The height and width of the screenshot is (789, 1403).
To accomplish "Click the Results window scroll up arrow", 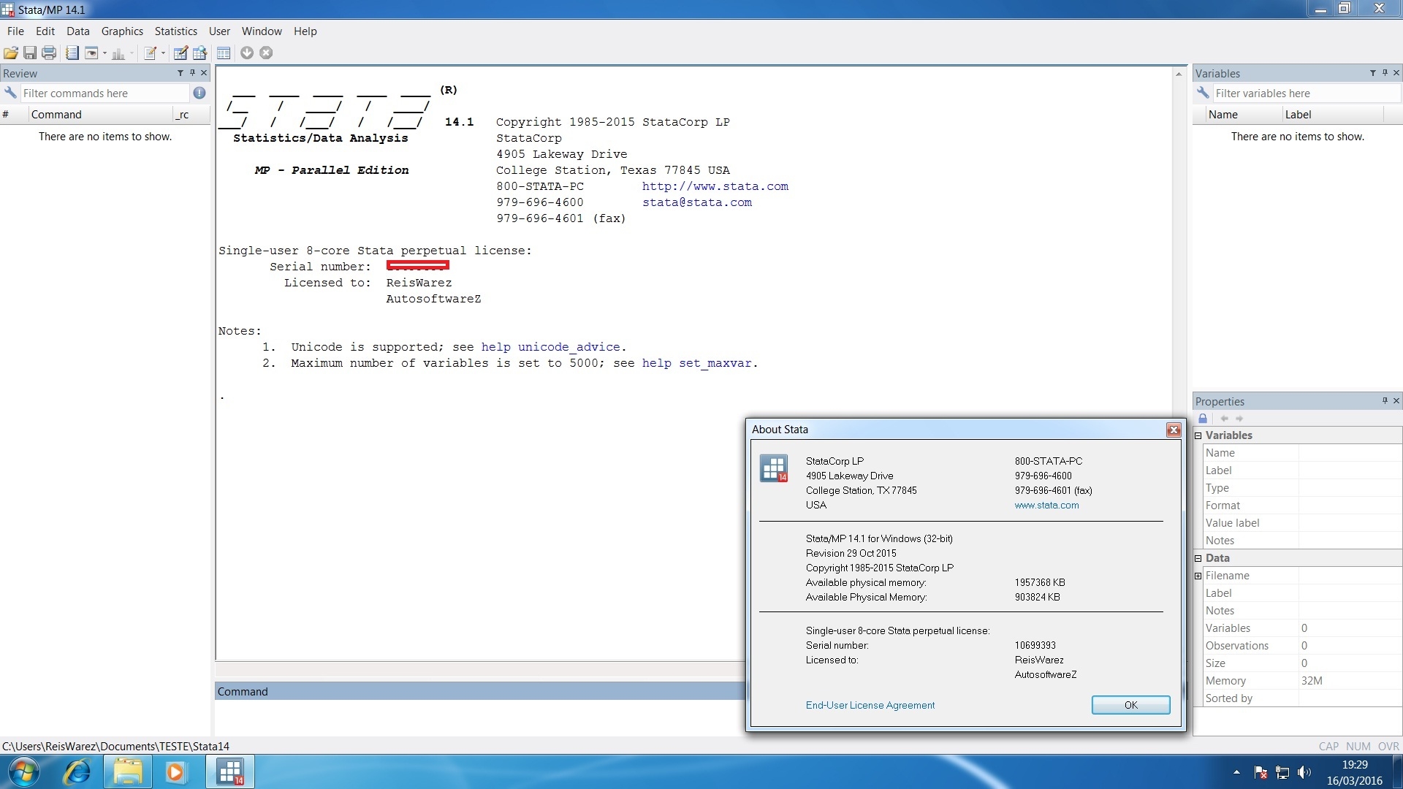I will [1179, 74].
